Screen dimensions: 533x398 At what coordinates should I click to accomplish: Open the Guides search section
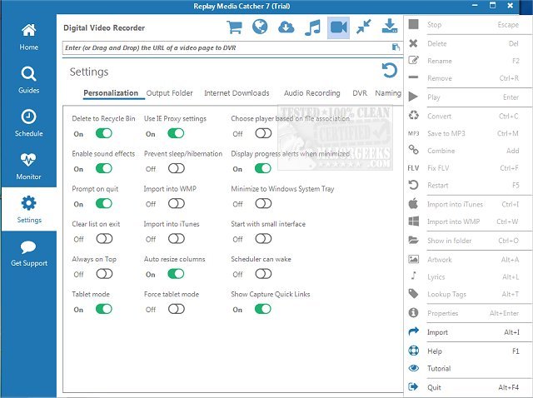coord(28,80)
